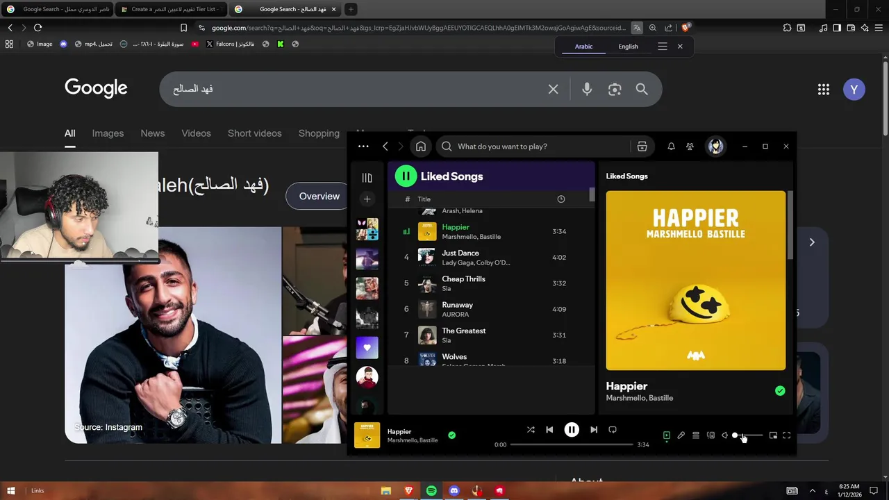This screenshot has height=500, width=889.
Task: Start Google voice search
Action: click(587, 89)
